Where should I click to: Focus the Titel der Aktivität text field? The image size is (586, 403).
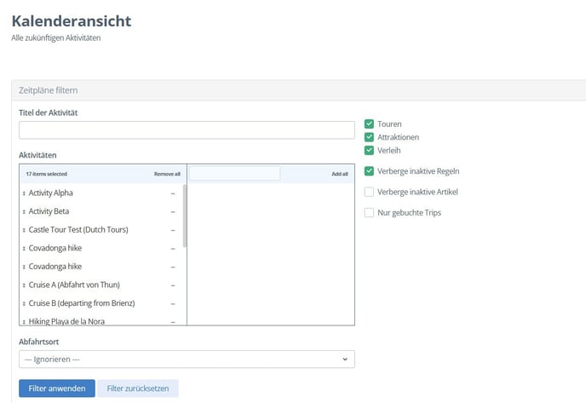pos(187,130)
